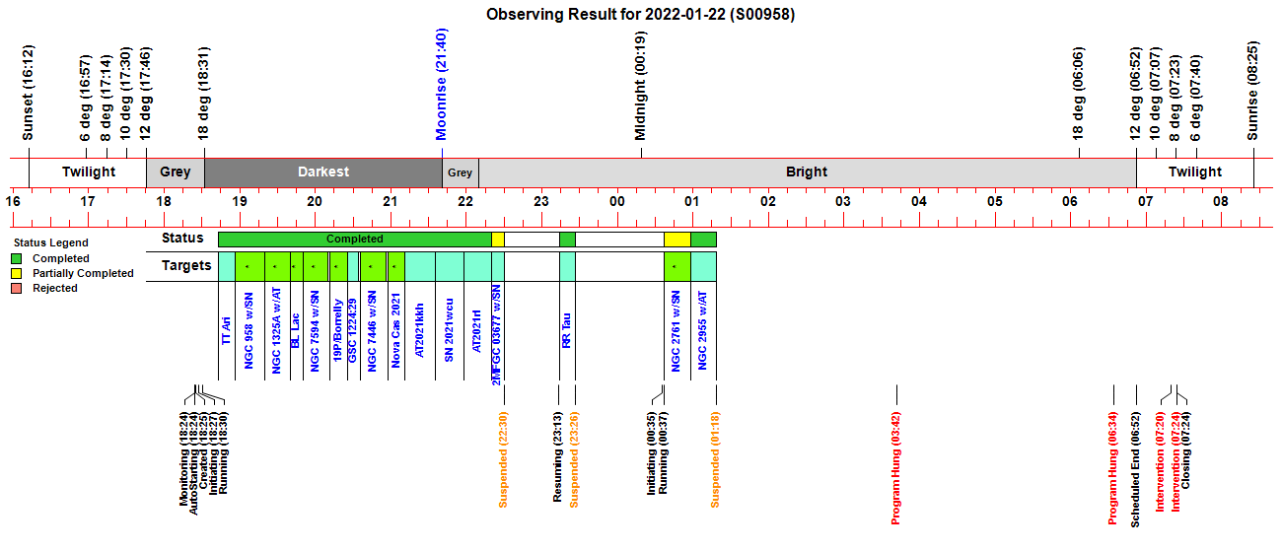The height and width of the screenshot is (552, 1282).
Task: Click the Program Hung (03:42) event label
Action: [x=896, y=466]
